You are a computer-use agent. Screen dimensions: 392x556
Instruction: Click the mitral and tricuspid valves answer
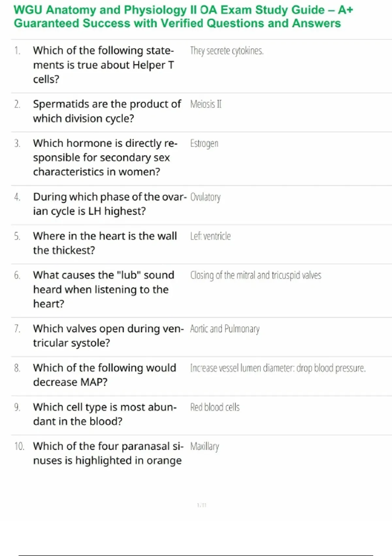coord(256,275)
